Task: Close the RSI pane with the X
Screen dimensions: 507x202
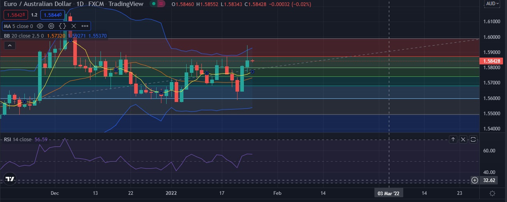Action: click(x=463, y=139)
